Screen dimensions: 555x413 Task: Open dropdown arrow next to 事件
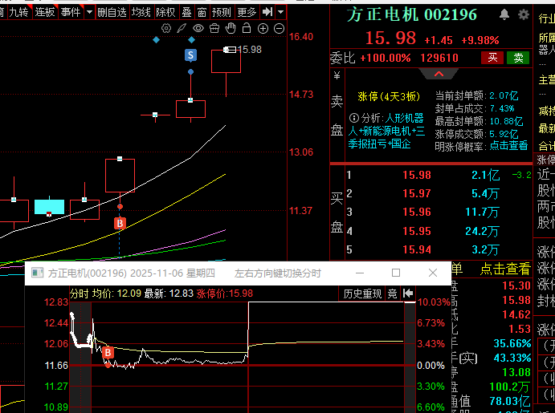click(x=89, y=12)
